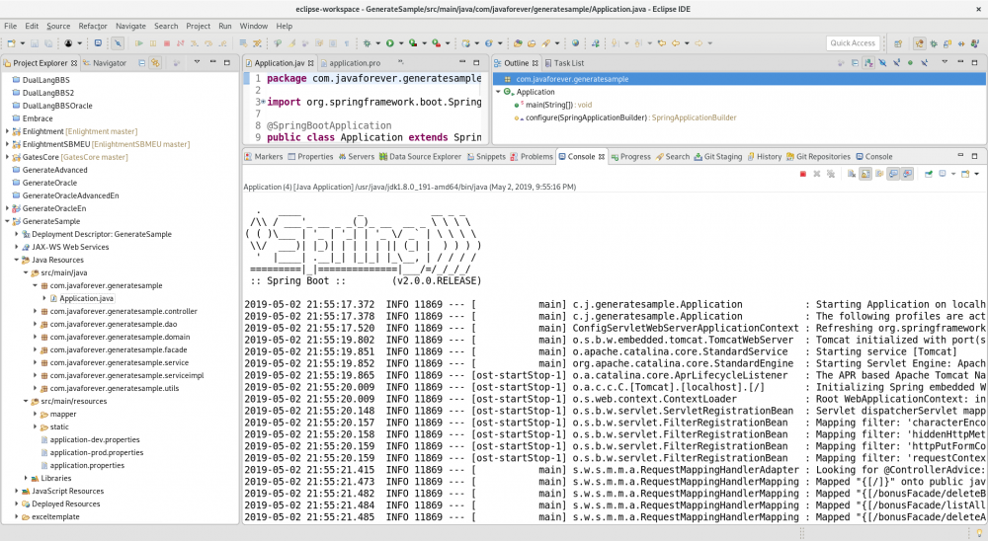The width and height of the screenshot is (988, 541).
Task: Expand the GatesCore project node
Action: coord(8,157)
